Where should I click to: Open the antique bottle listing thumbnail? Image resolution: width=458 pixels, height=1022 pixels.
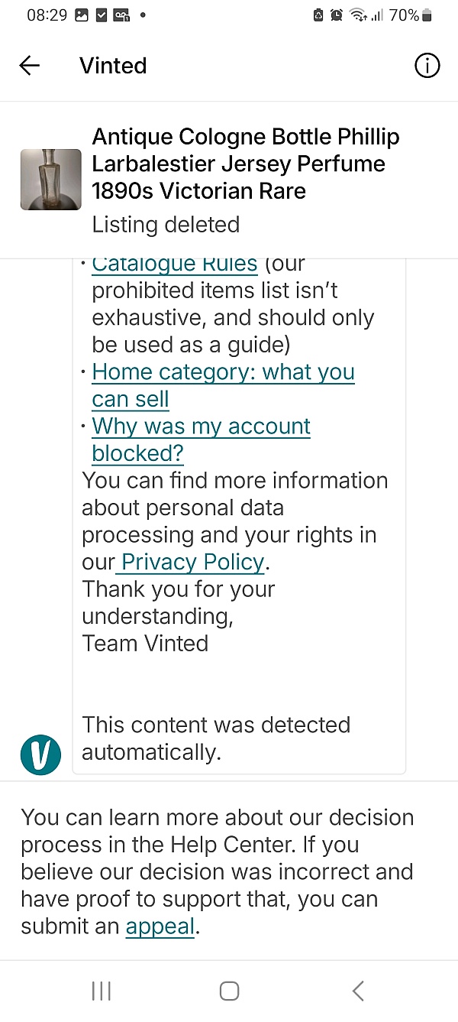[50, 180]
